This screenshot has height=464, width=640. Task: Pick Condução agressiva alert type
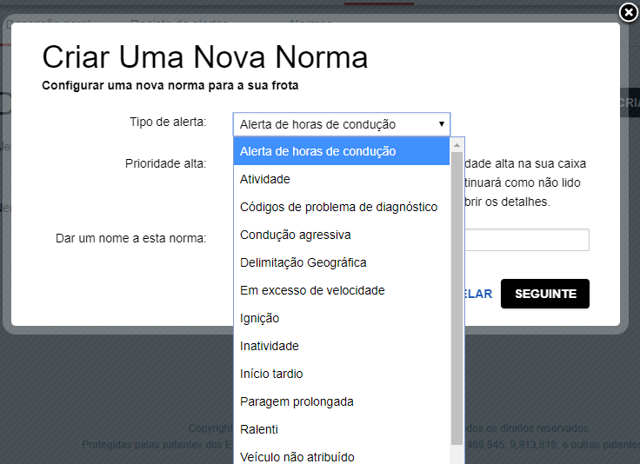point(342,235)
